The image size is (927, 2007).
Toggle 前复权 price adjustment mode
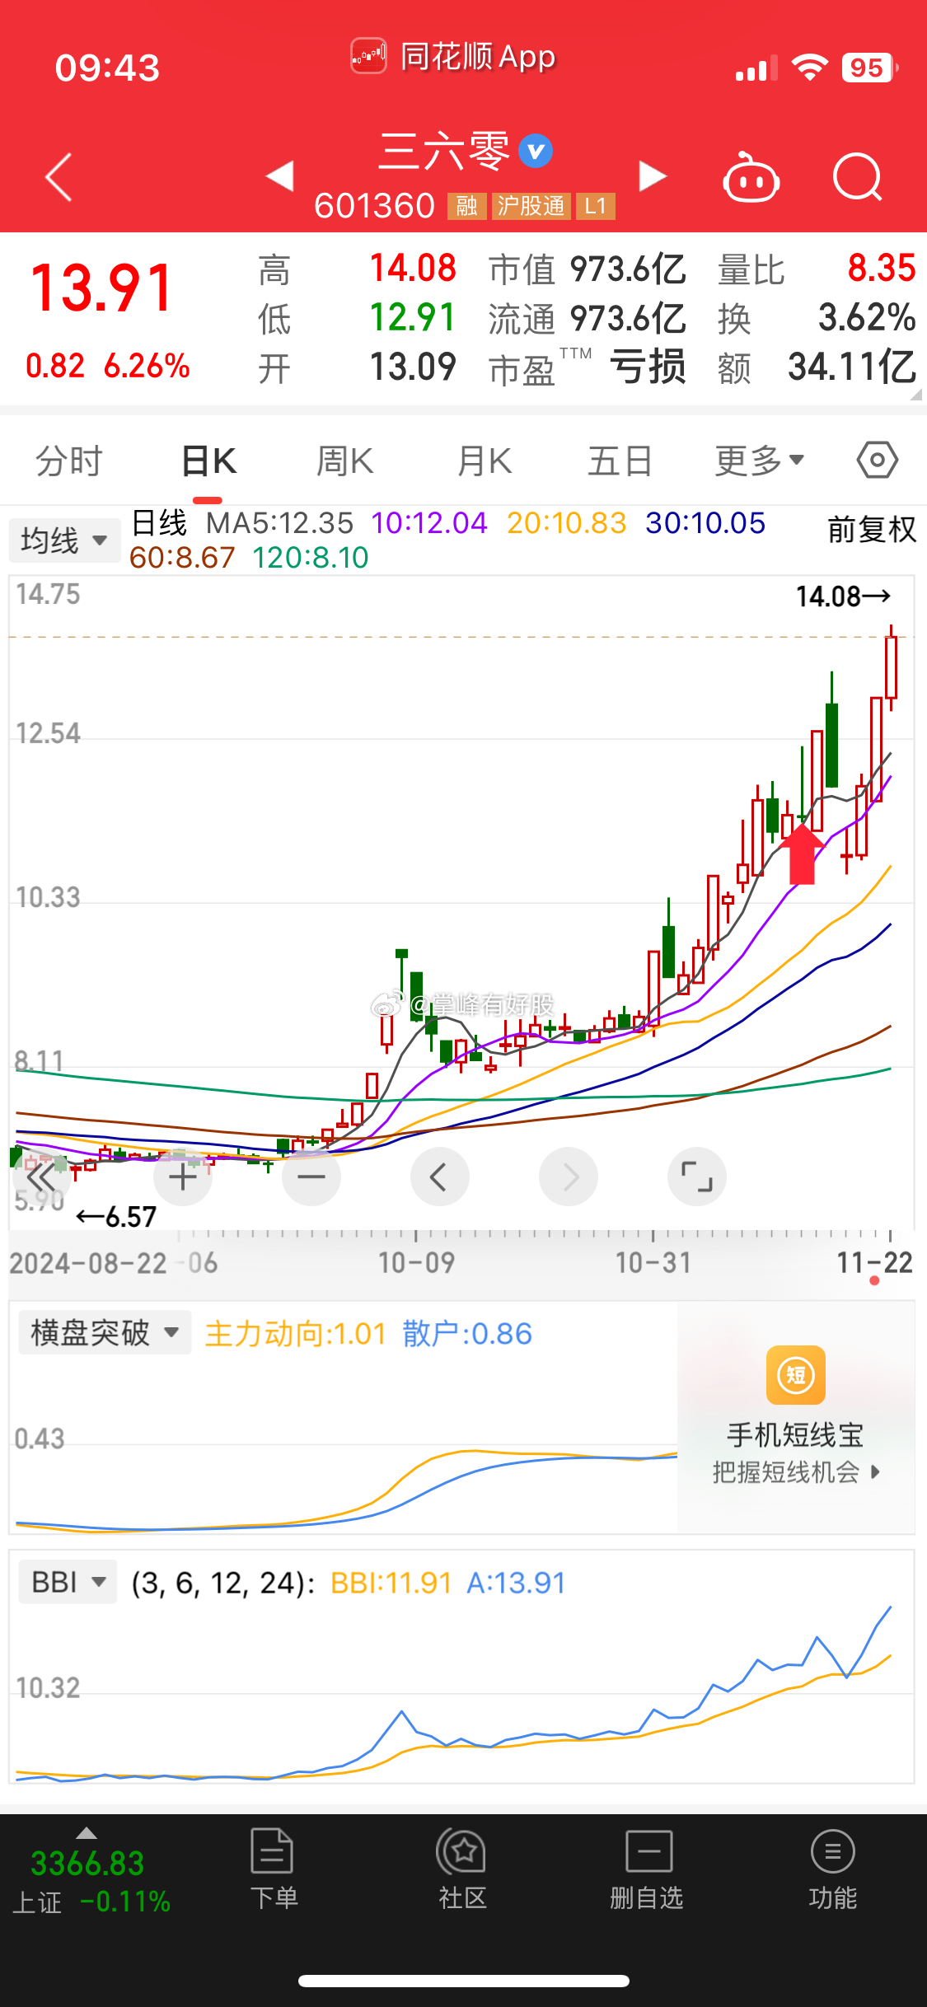(871, 529)
